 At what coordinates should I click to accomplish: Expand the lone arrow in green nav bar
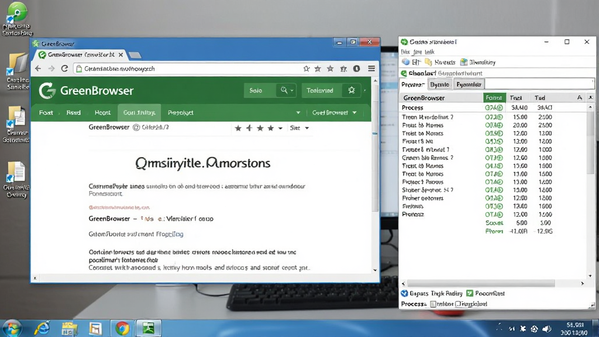[x=298, y=113]
